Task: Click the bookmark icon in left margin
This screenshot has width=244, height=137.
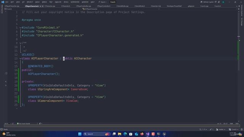Action: pos(6,73)
